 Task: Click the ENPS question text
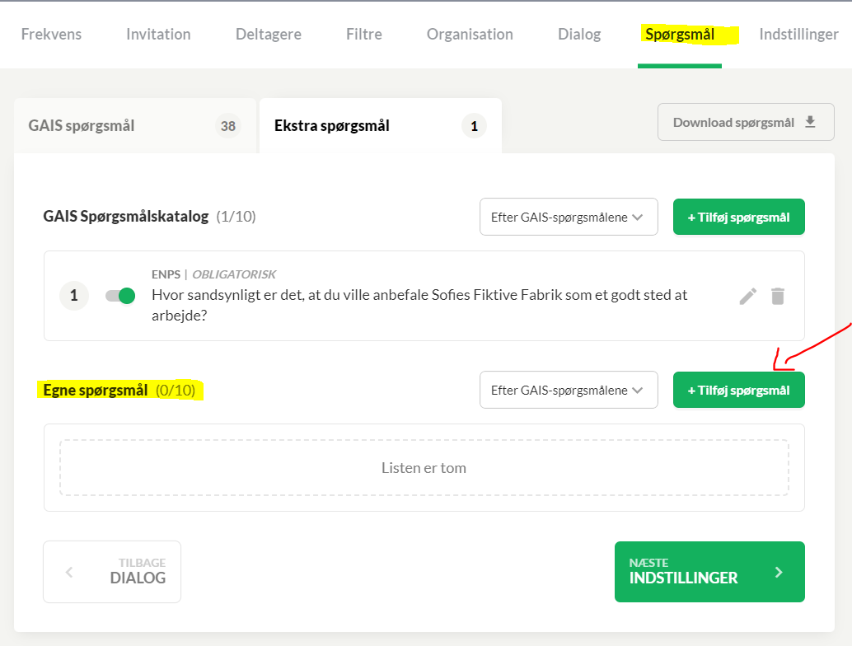(419, 305)
